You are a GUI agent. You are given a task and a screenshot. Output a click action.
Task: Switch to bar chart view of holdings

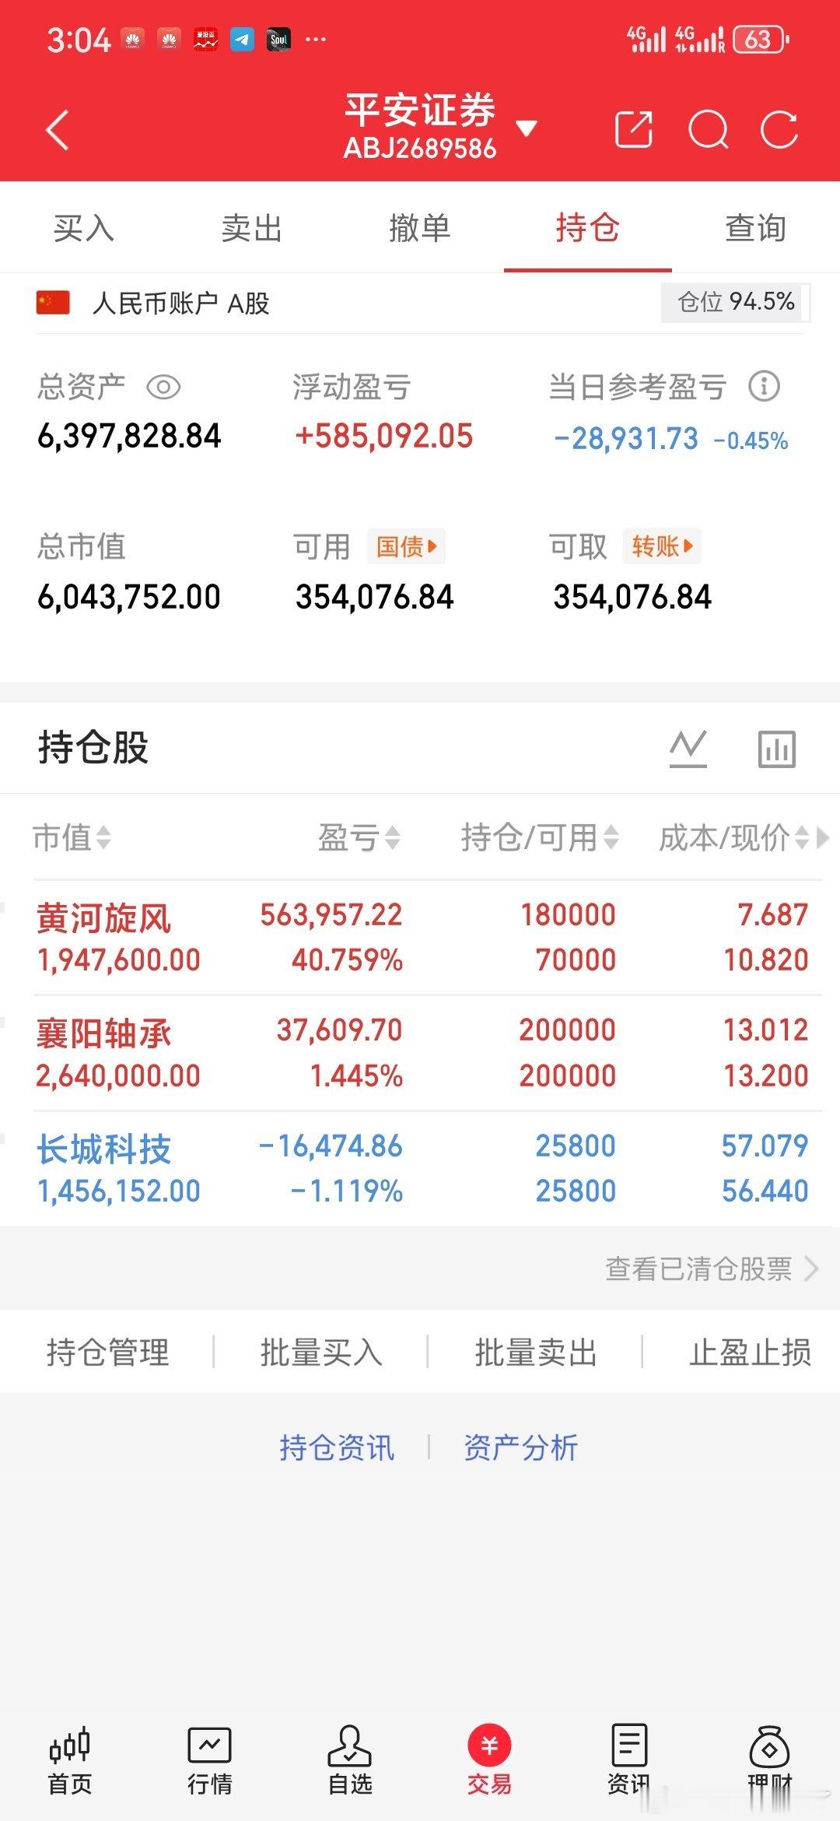click(777, 749)
